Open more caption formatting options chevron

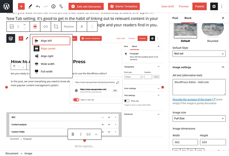96,134
